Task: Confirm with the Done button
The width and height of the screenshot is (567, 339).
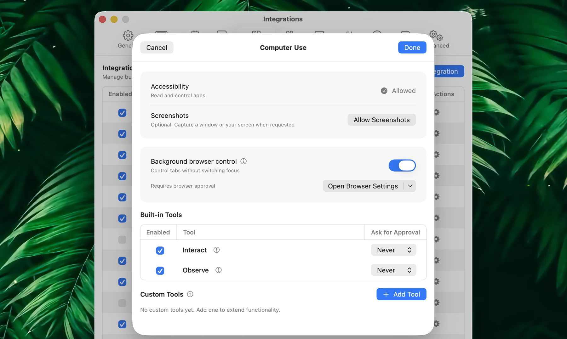Action: [412, 48]
